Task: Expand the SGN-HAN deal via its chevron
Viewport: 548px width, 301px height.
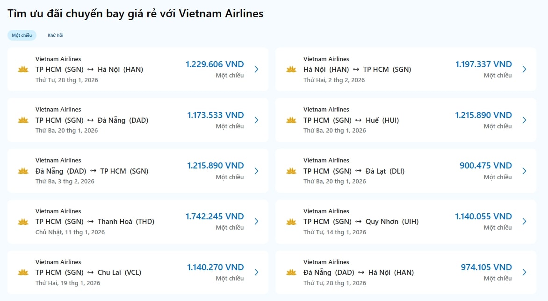Action: click(256, 69)
